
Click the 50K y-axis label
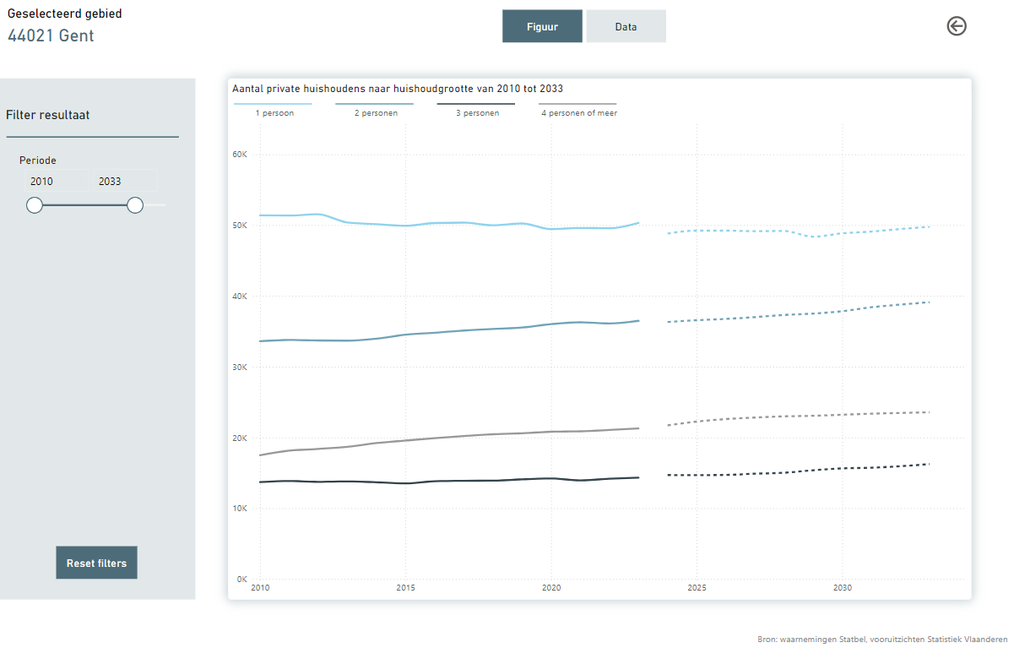[x=240, y=226]
